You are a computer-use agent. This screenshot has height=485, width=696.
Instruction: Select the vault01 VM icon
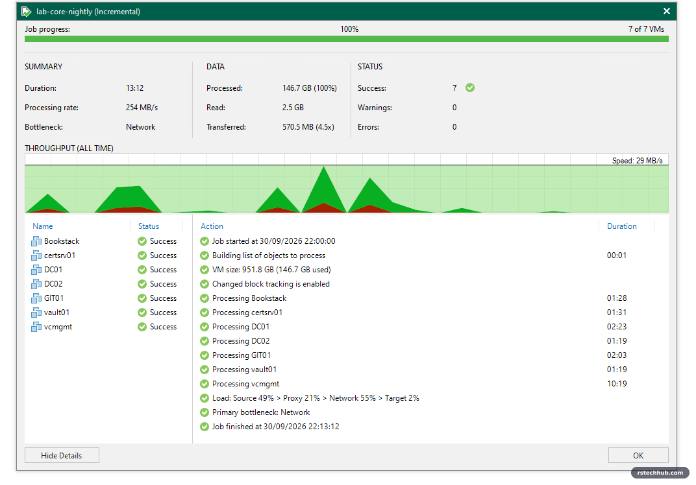point(36,313)
